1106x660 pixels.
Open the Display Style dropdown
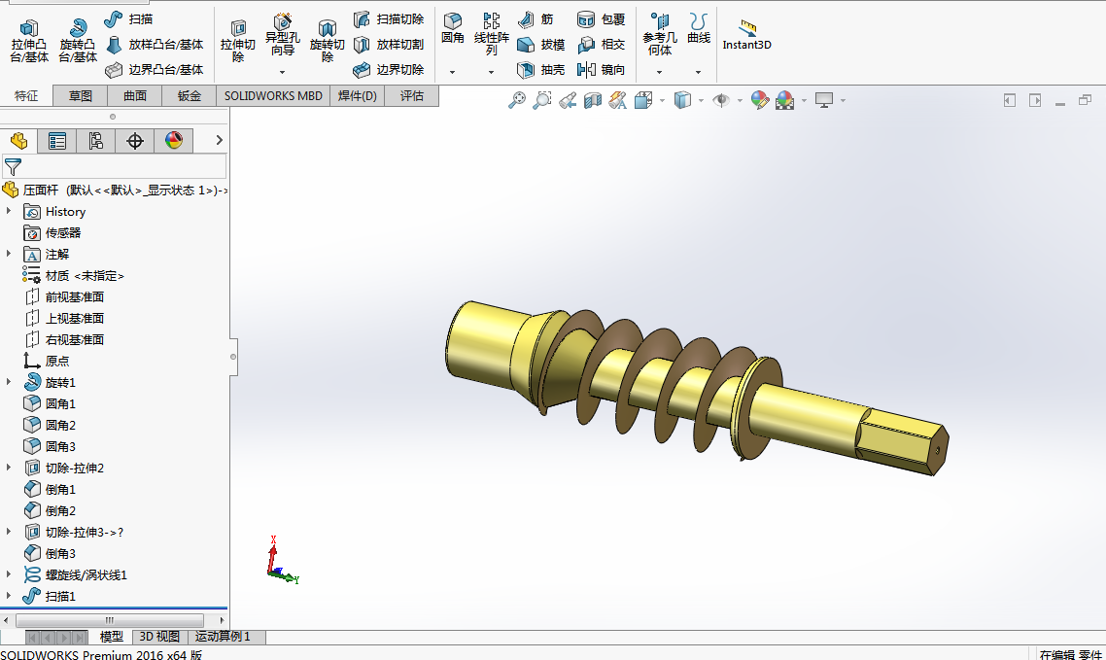click(x=701, y=101)
